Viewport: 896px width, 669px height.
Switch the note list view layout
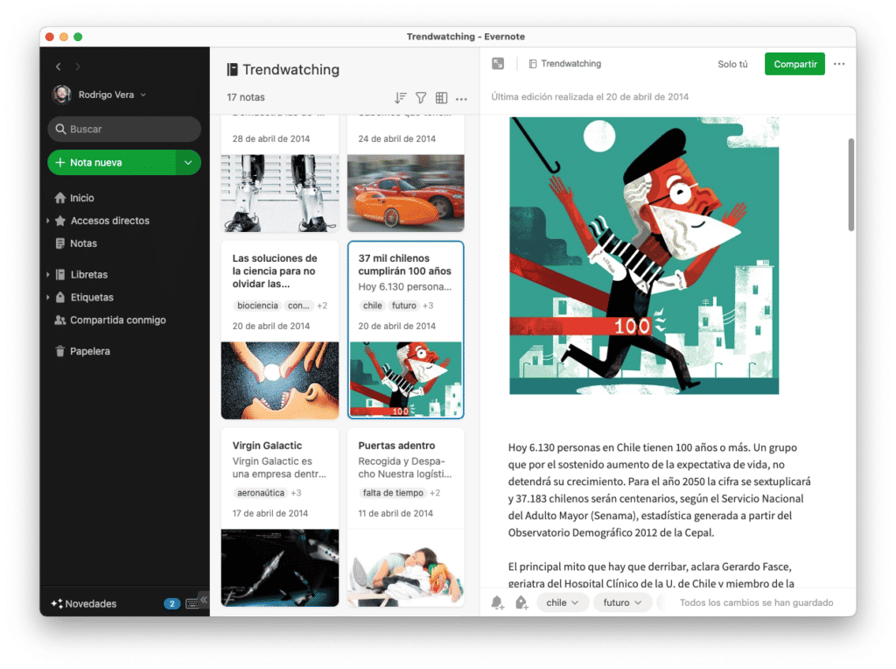tap(442, 97)
